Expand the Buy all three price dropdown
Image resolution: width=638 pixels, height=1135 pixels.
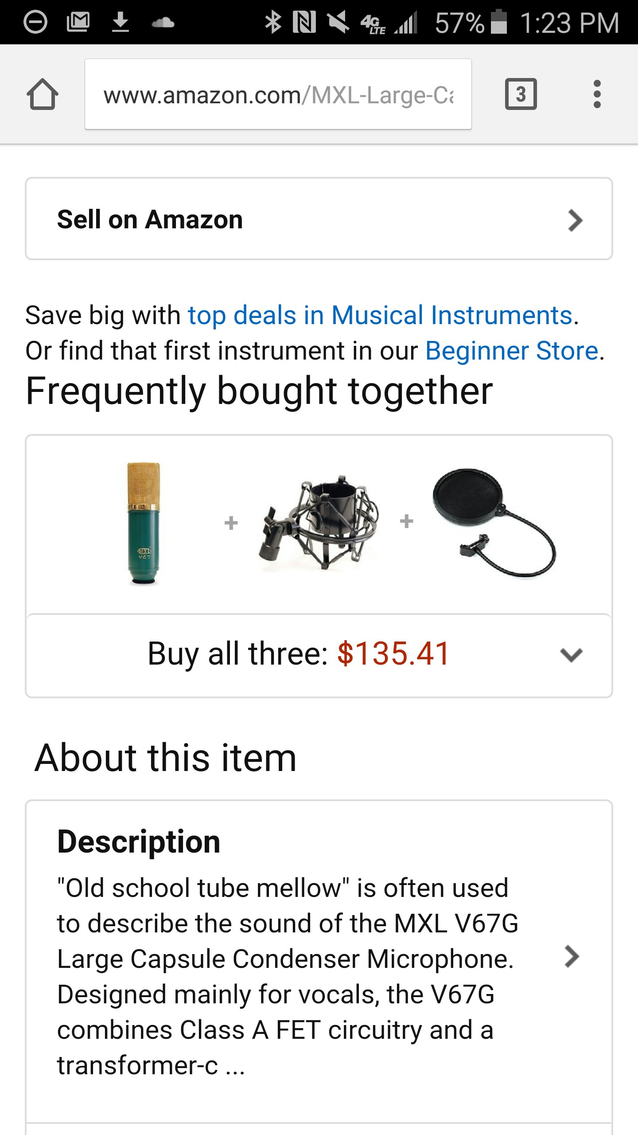pos(571,655)
